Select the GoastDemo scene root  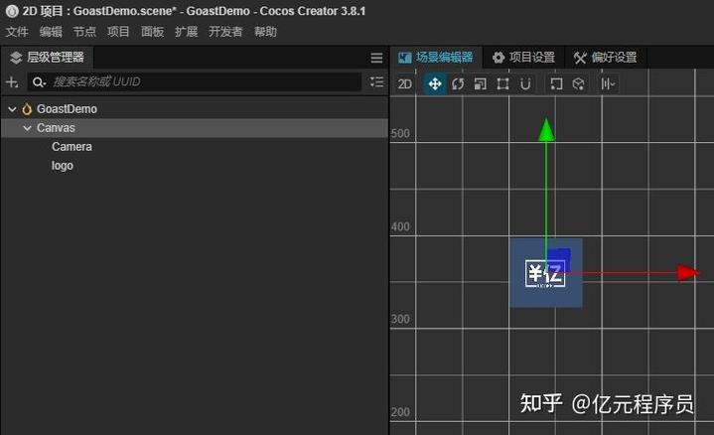click(67, 109)
